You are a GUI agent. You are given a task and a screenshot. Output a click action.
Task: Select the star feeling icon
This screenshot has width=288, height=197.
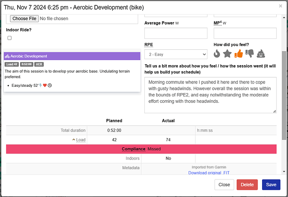coord(227,54)
